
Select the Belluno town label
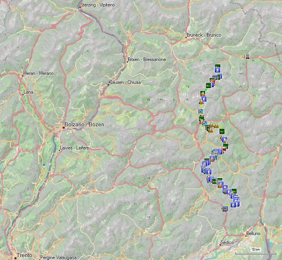(253, 234)
